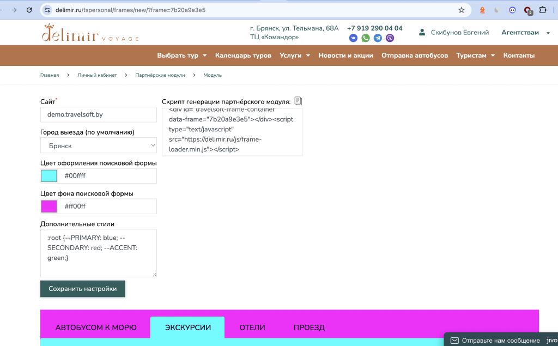The image size is (558, 346).
Task: Open the Контакты page
Action: pos(519,56)
